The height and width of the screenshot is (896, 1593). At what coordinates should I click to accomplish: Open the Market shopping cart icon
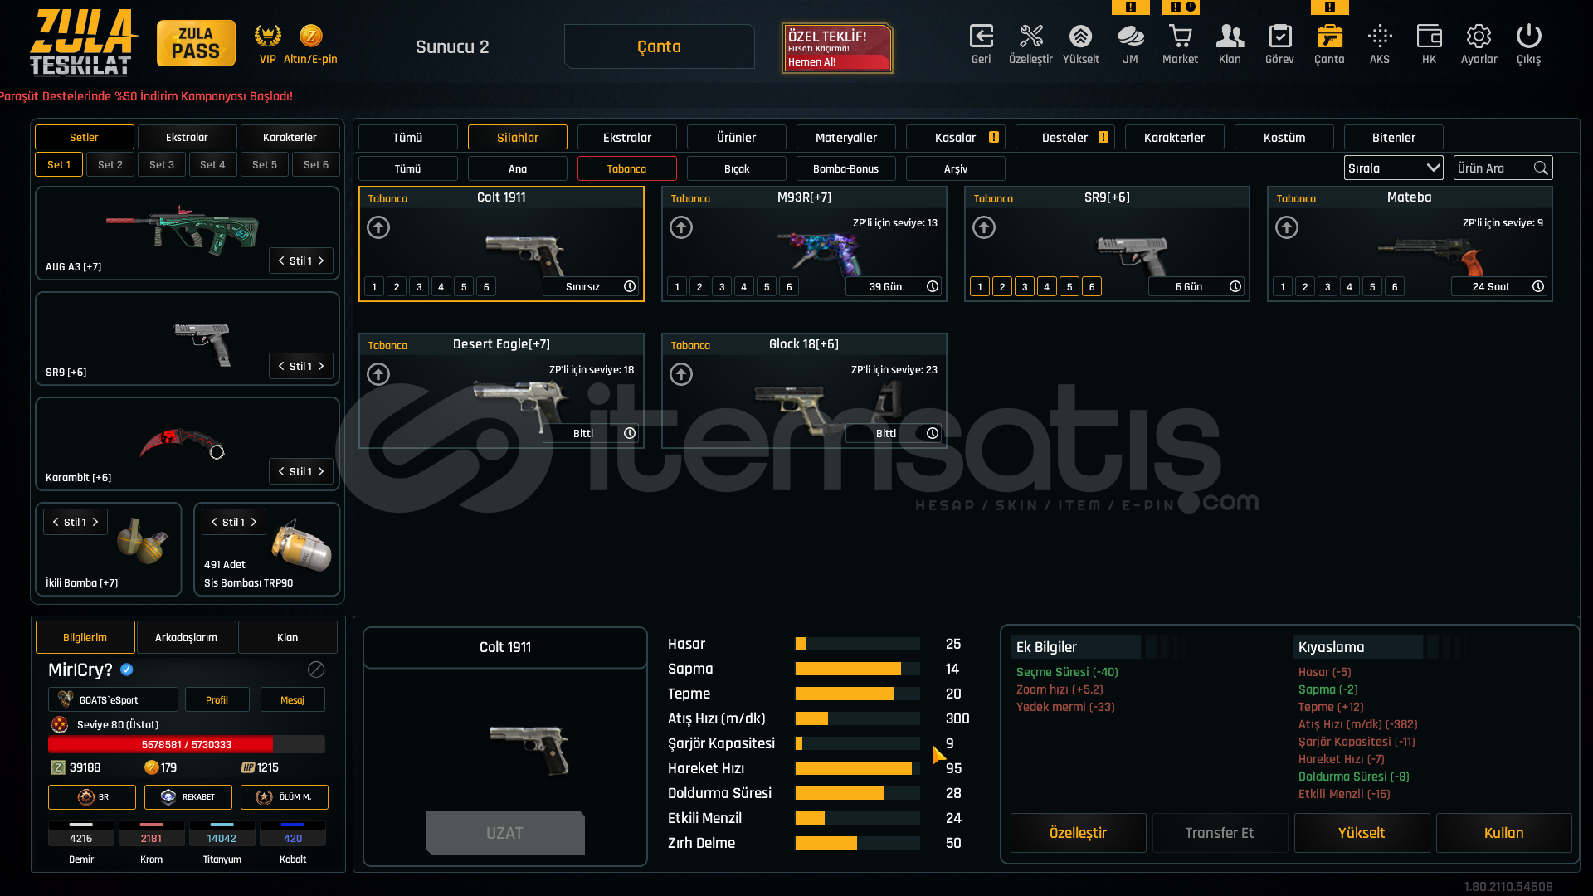tap(1180, 37)
